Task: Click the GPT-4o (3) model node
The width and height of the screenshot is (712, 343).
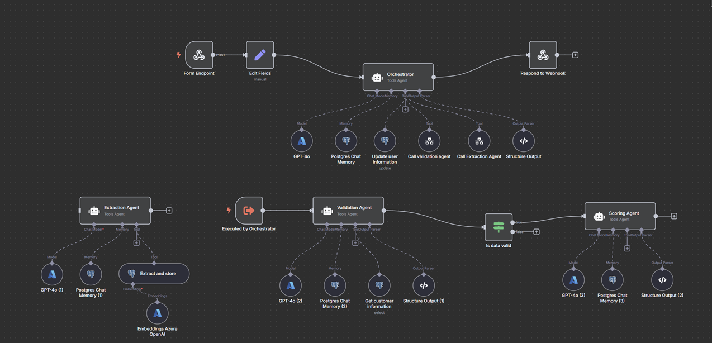Action: pos(573,280)
